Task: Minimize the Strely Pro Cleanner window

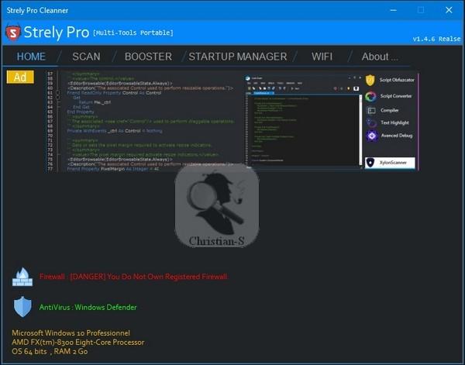Action: point(393,10)
